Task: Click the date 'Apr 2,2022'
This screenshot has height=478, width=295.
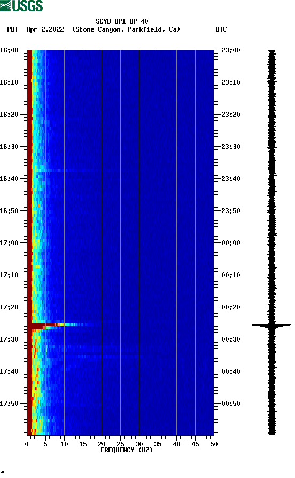Action: pyautogui.click(x=45, y=29)
